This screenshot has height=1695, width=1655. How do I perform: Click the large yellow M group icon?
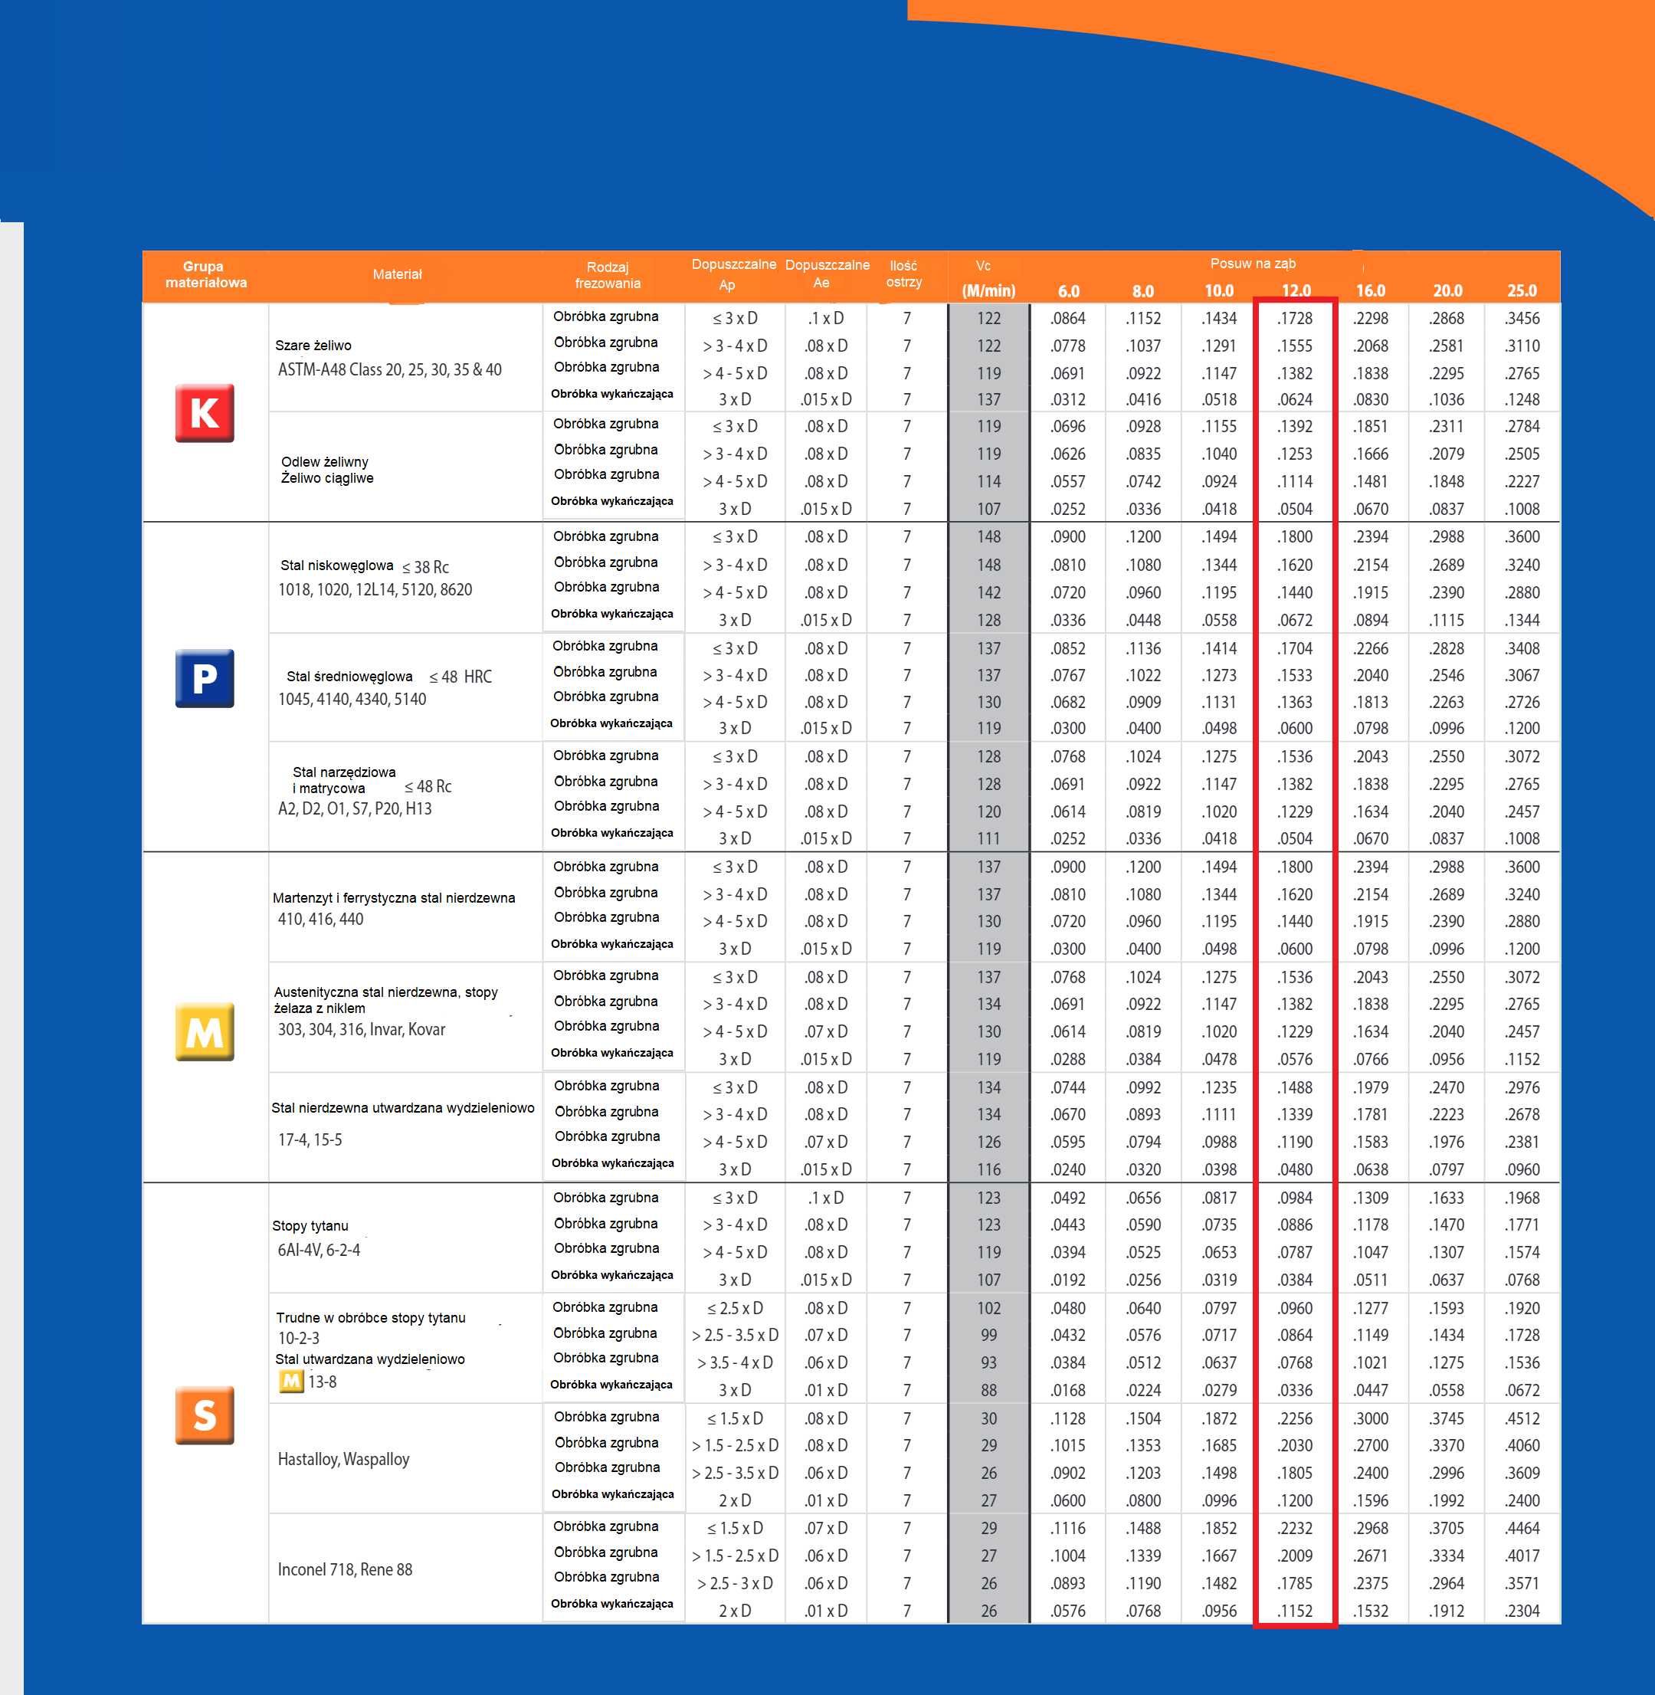[205, 1031]
